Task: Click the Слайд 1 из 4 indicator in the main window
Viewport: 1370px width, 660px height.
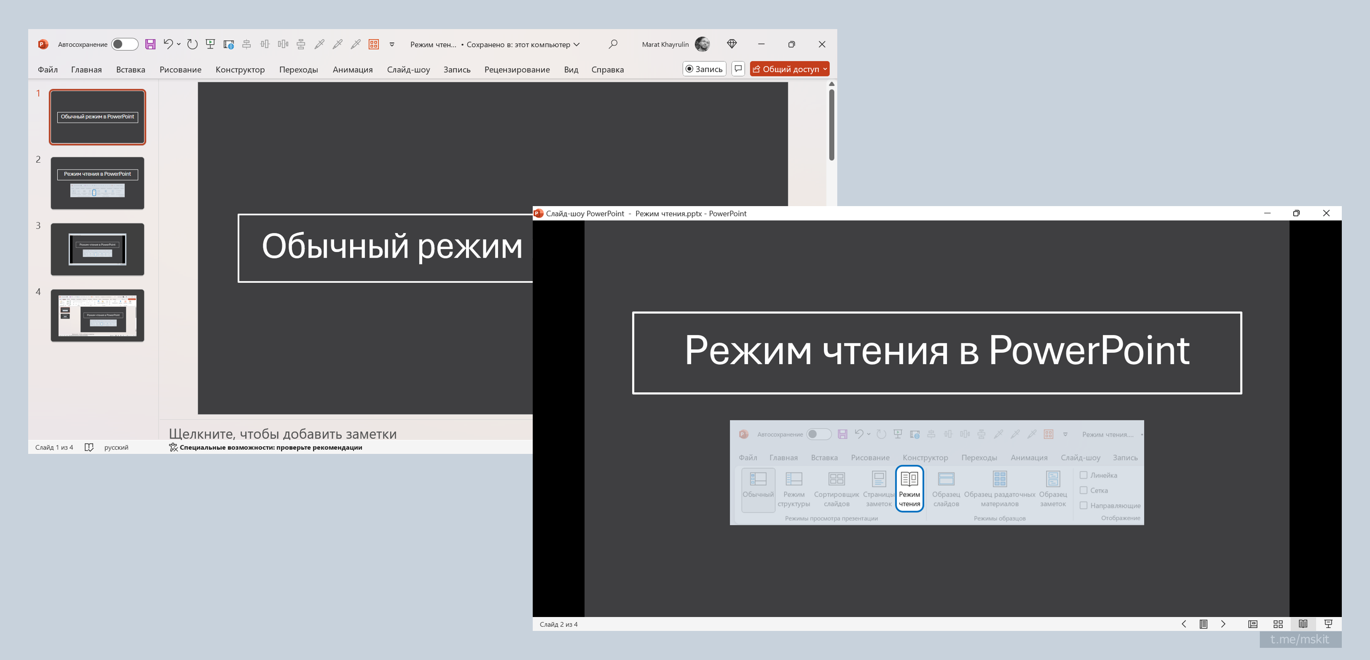Action: point(54,447)
